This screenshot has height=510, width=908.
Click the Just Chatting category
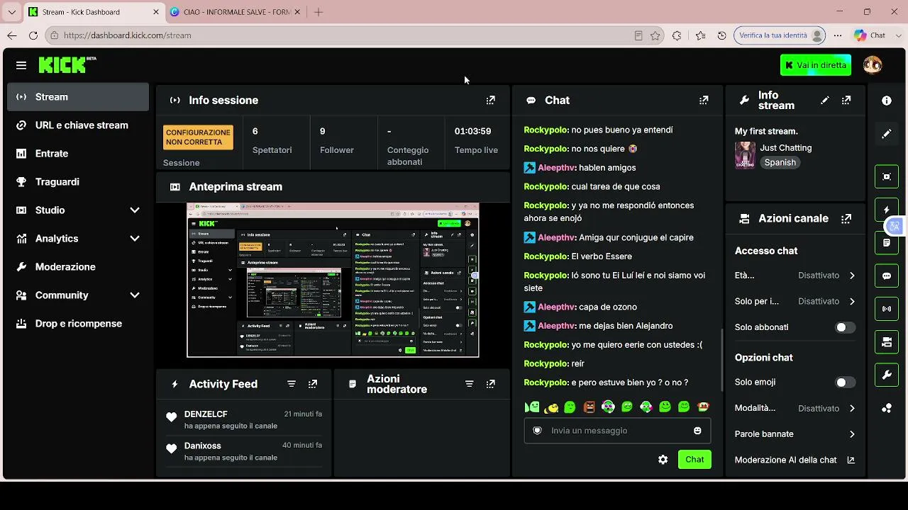click(x=786, y=148)
